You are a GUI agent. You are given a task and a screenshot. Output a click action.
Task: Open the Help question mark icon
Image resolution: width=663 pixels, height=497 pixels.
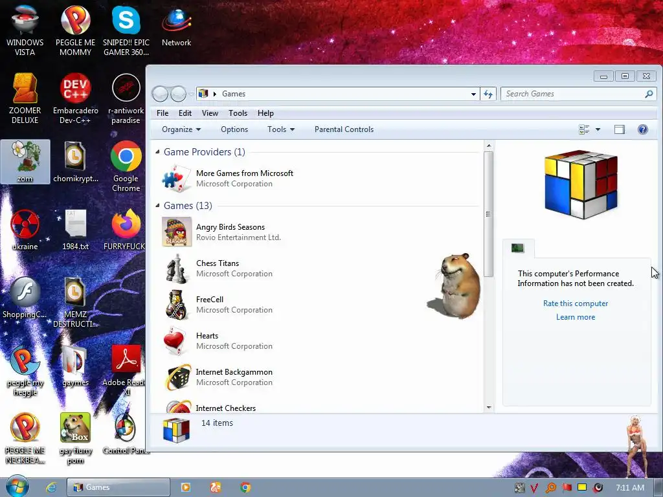[x=643, y=129]
